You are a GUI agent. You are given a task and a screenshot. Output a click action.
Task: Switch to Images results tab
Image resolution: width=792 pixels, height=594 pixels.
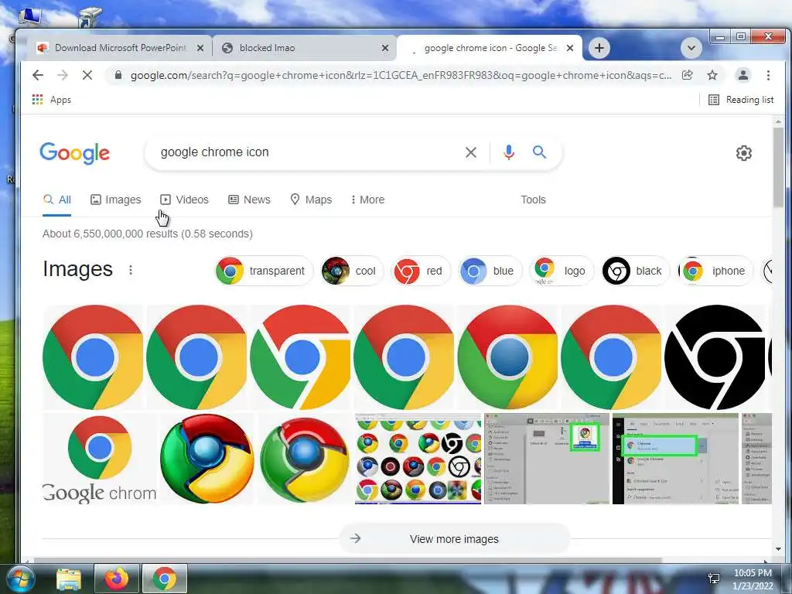pos(116,200)
